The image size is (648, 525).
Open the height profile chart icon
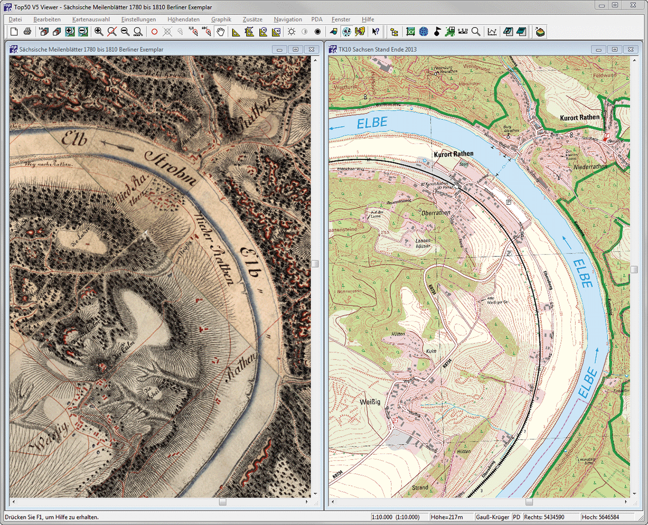[492, 32]
